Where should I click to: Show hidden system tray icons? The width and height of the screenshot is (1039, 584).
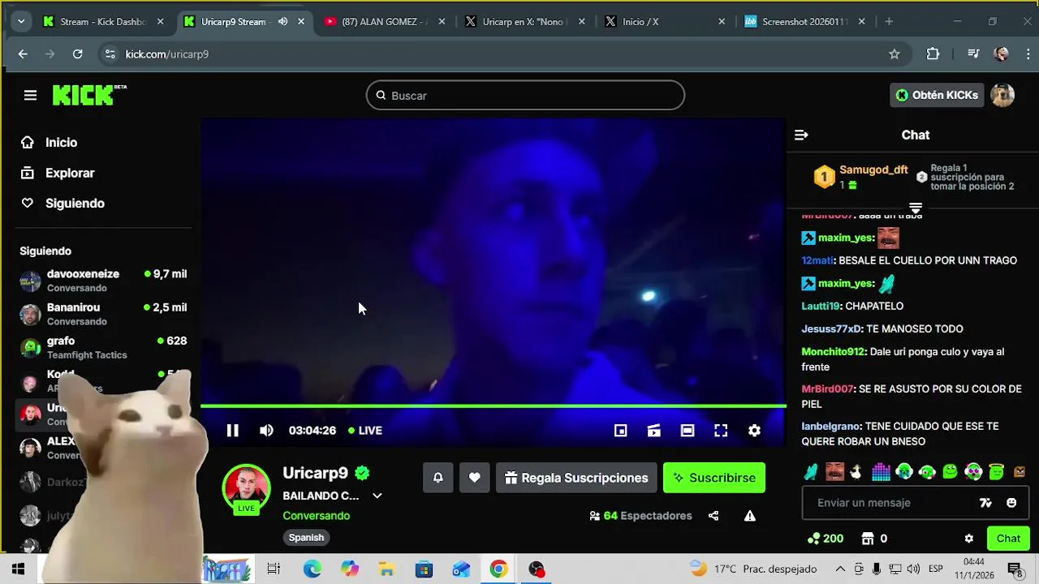840,569
